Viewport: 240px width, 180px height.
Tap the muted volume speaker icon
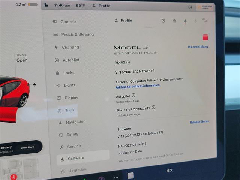click(x=169, y=171)
